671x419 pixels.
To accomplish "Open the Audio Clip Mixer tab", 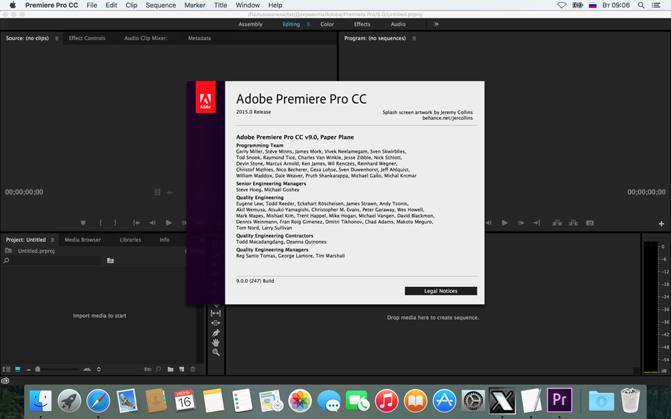I will tap(146, 38).
